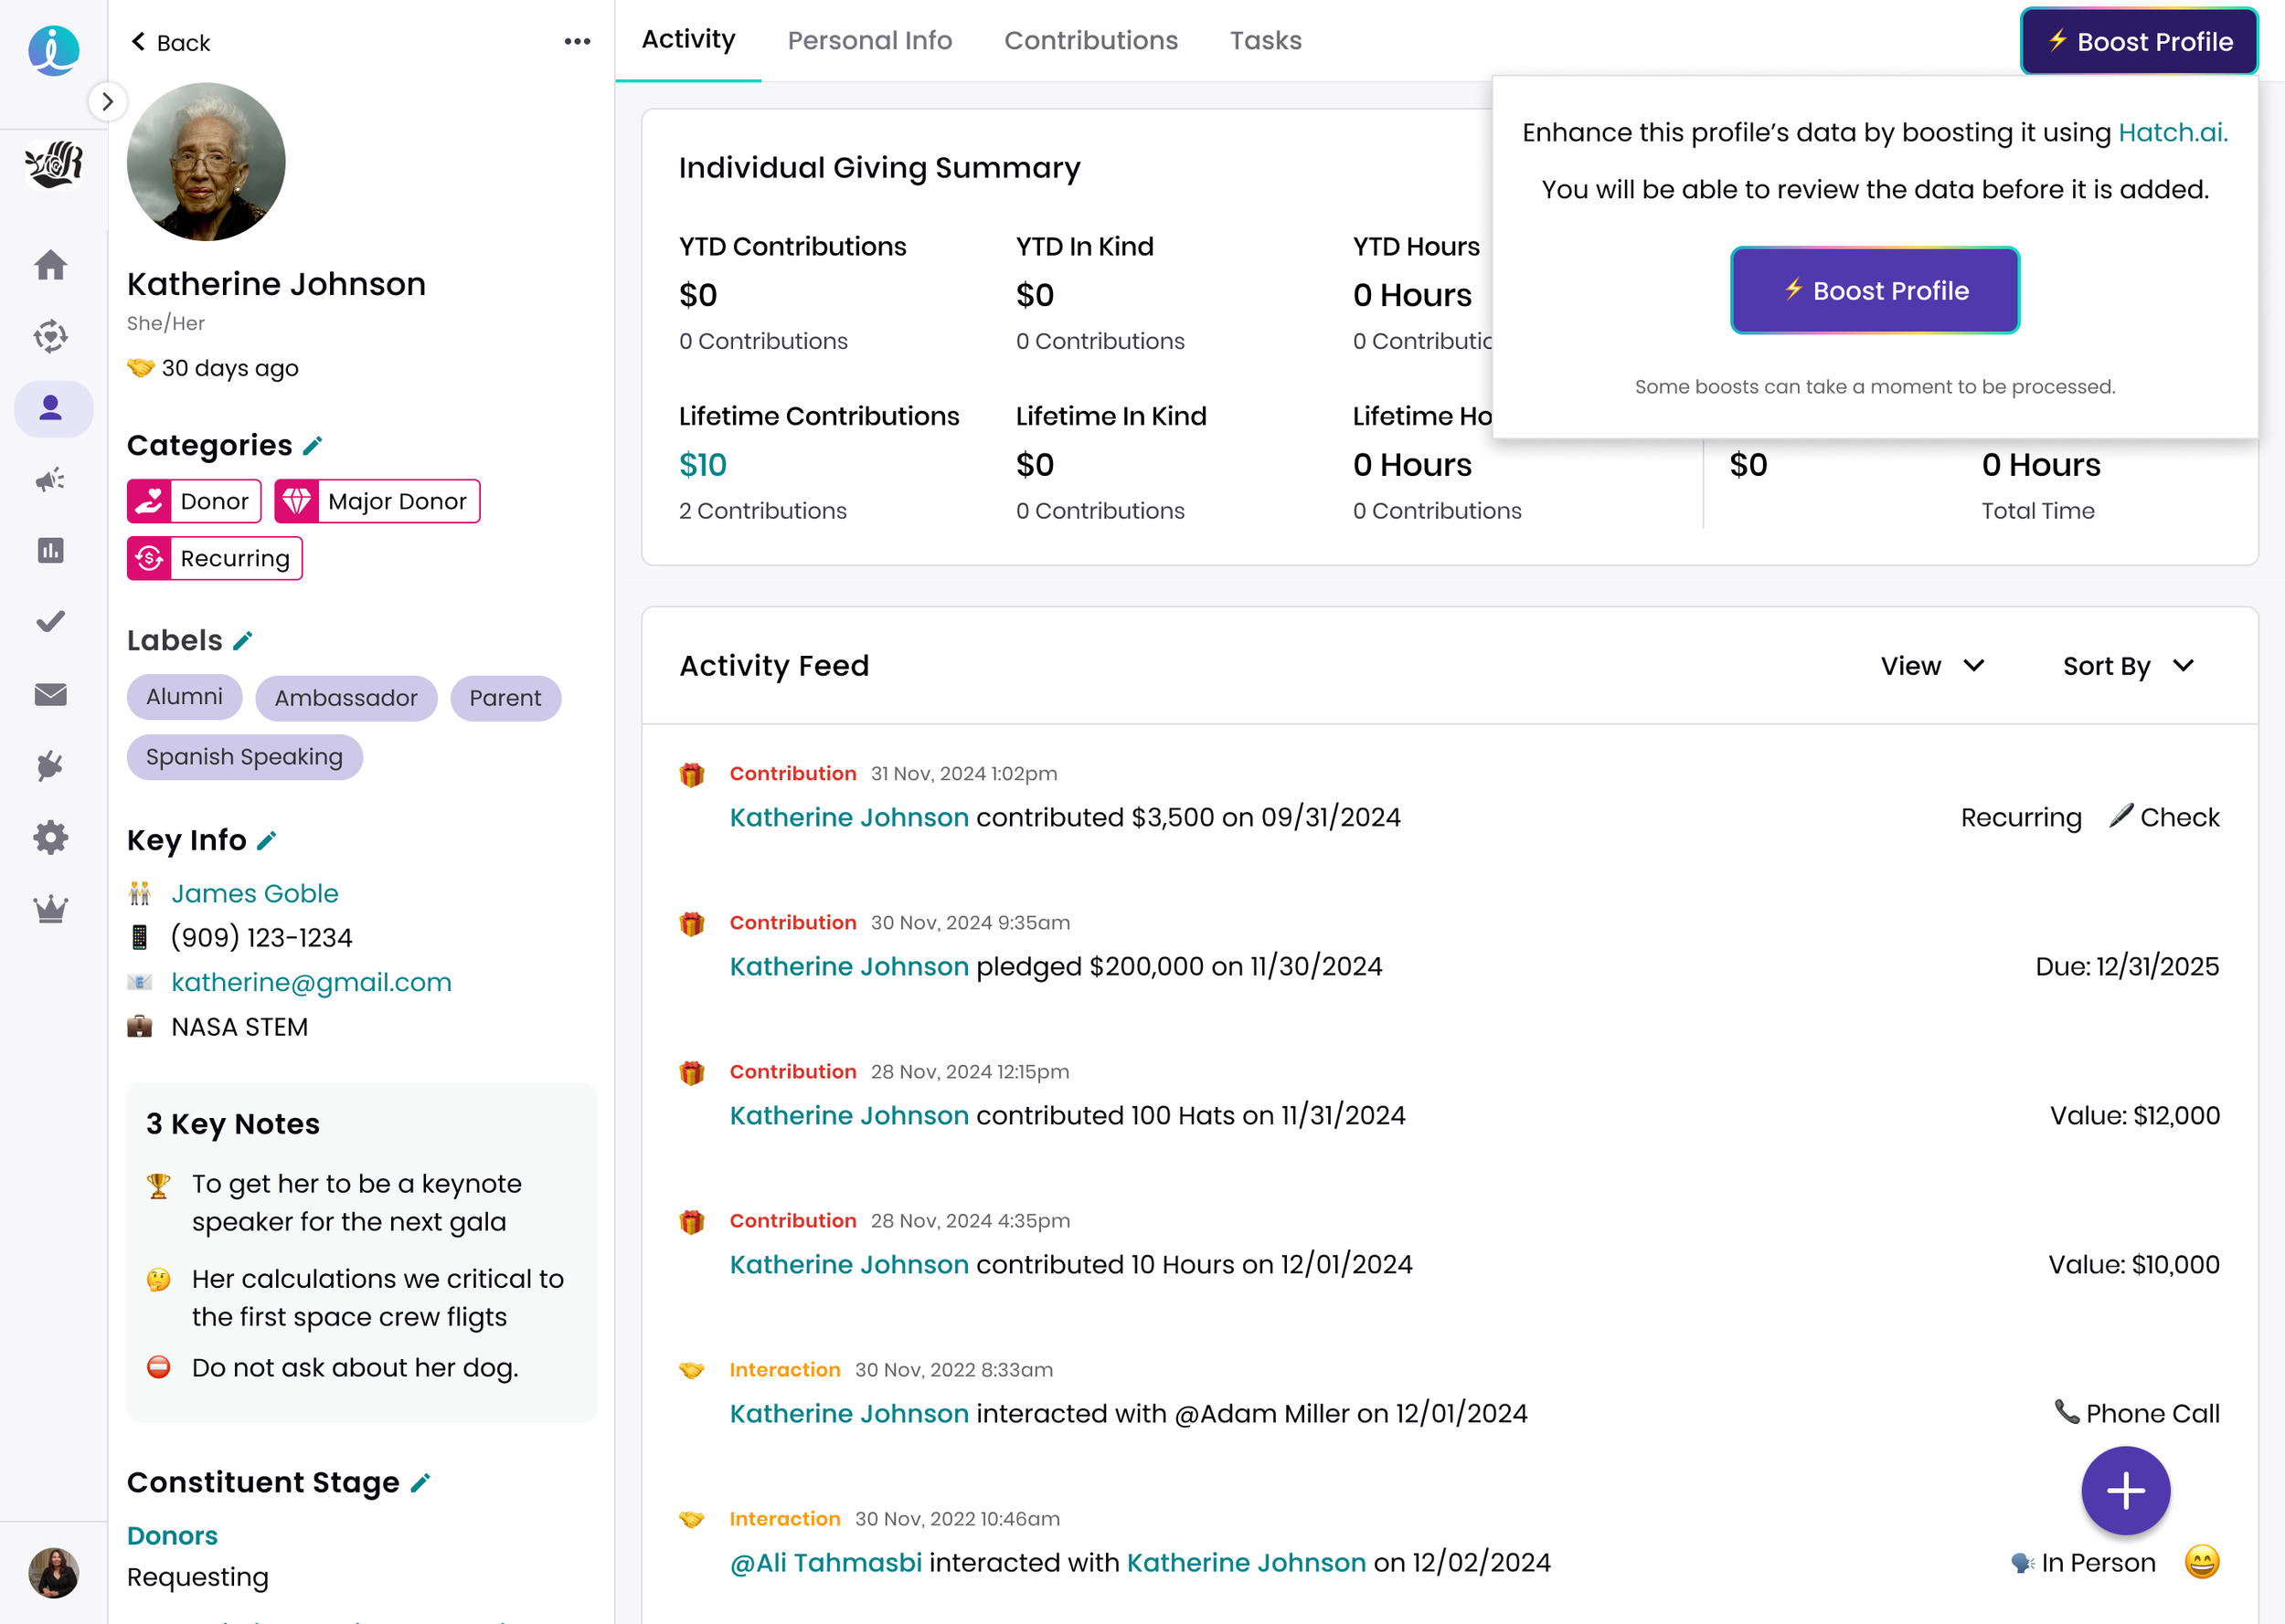This screenshot has height=1624, width=2285.
Task: Expand the collapsed sidebar with chevron
Action: pyautogui.click(x=107, y=102)
